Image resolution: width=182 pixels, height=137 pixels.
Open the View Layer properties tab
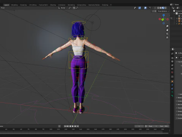pos(172,65)
